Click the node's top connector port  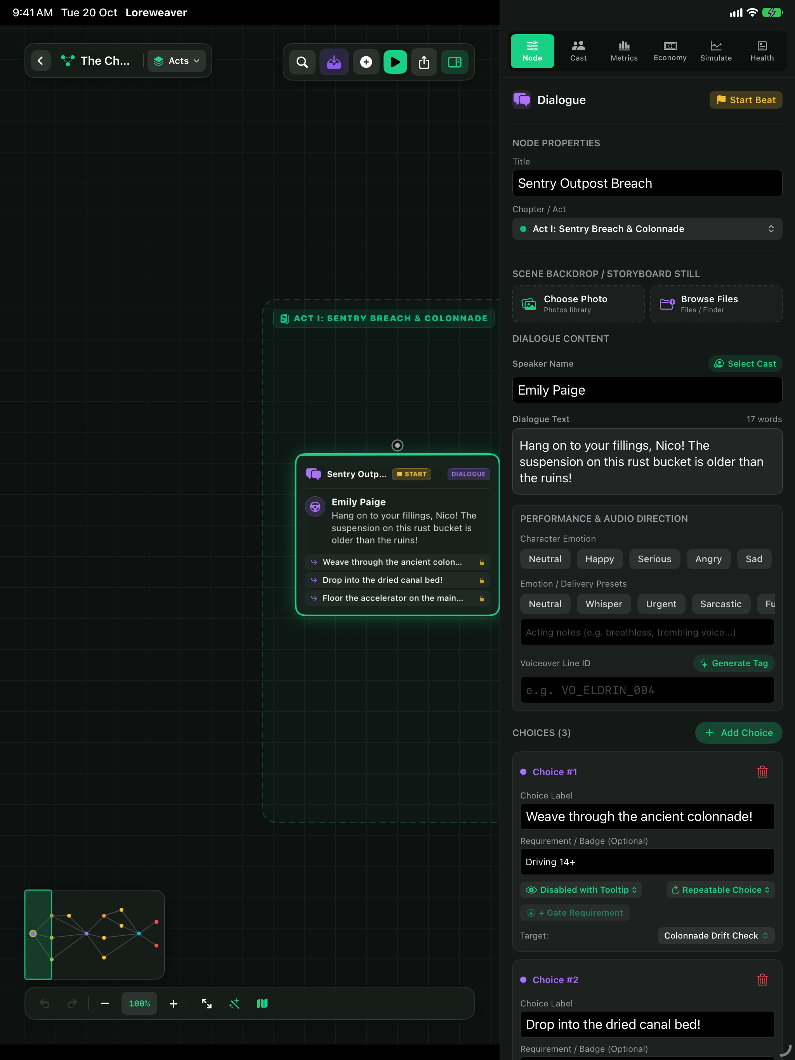pyautogui.click(x=397, y=445)
